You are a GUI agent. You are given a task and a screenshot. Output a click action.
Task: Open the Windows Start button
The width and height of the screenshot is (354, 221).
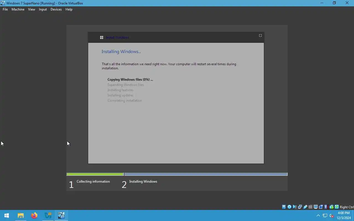(7, 215)
